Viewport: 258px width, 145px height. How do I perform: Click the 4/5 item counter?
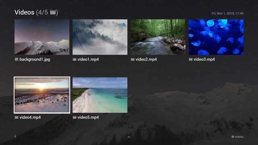(43, 12)
